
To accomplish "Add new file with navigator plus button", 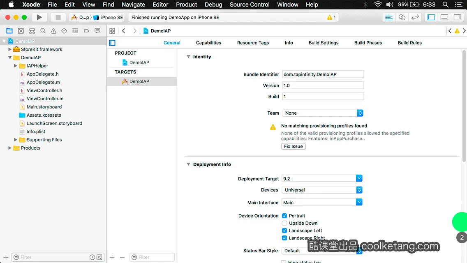I will [x=6, y=257].
